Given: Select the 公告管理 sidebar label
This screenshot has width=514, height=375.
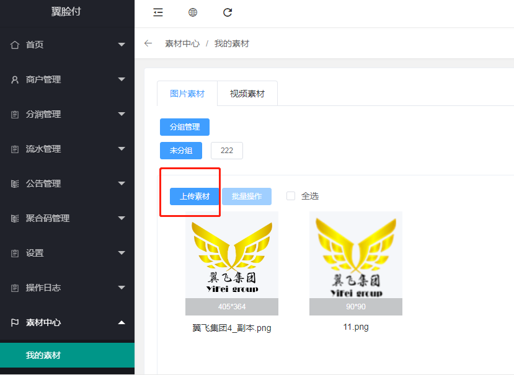Looking at the screenshot, I should point(43,183).
